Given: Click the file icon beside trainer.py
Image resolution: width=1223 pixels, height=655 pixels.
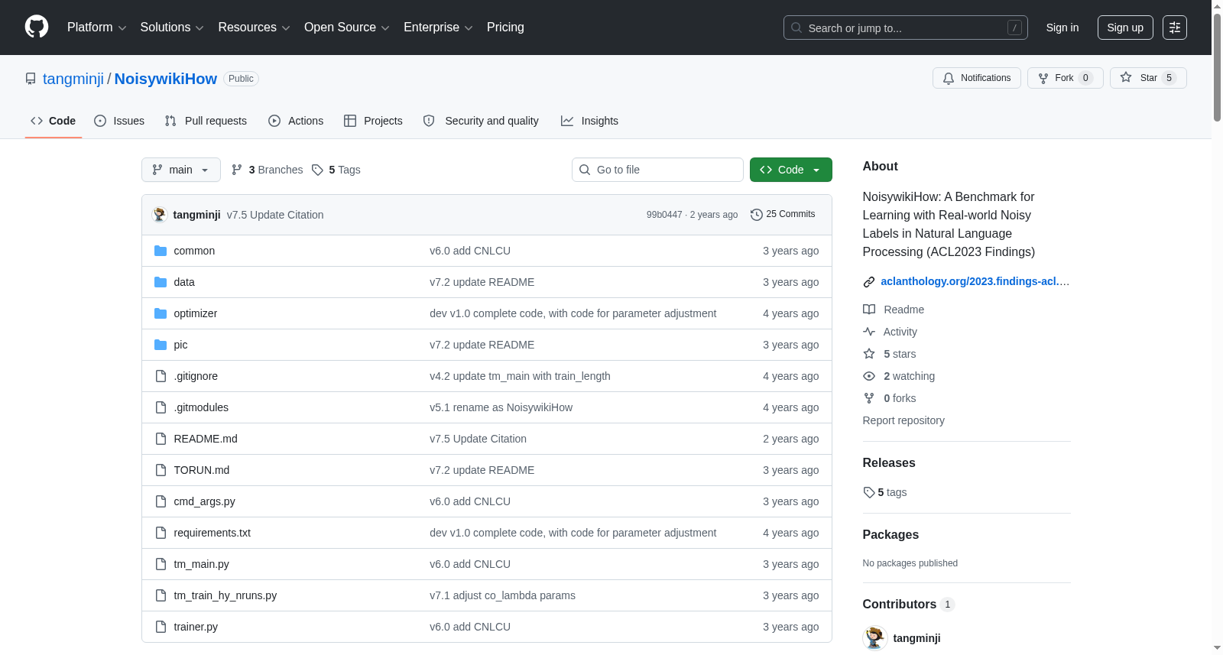Looking at the screenshot, I should (161, 627).
